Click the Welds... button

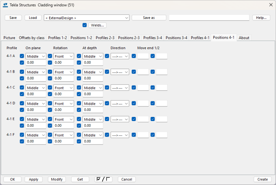click(98, 25)
